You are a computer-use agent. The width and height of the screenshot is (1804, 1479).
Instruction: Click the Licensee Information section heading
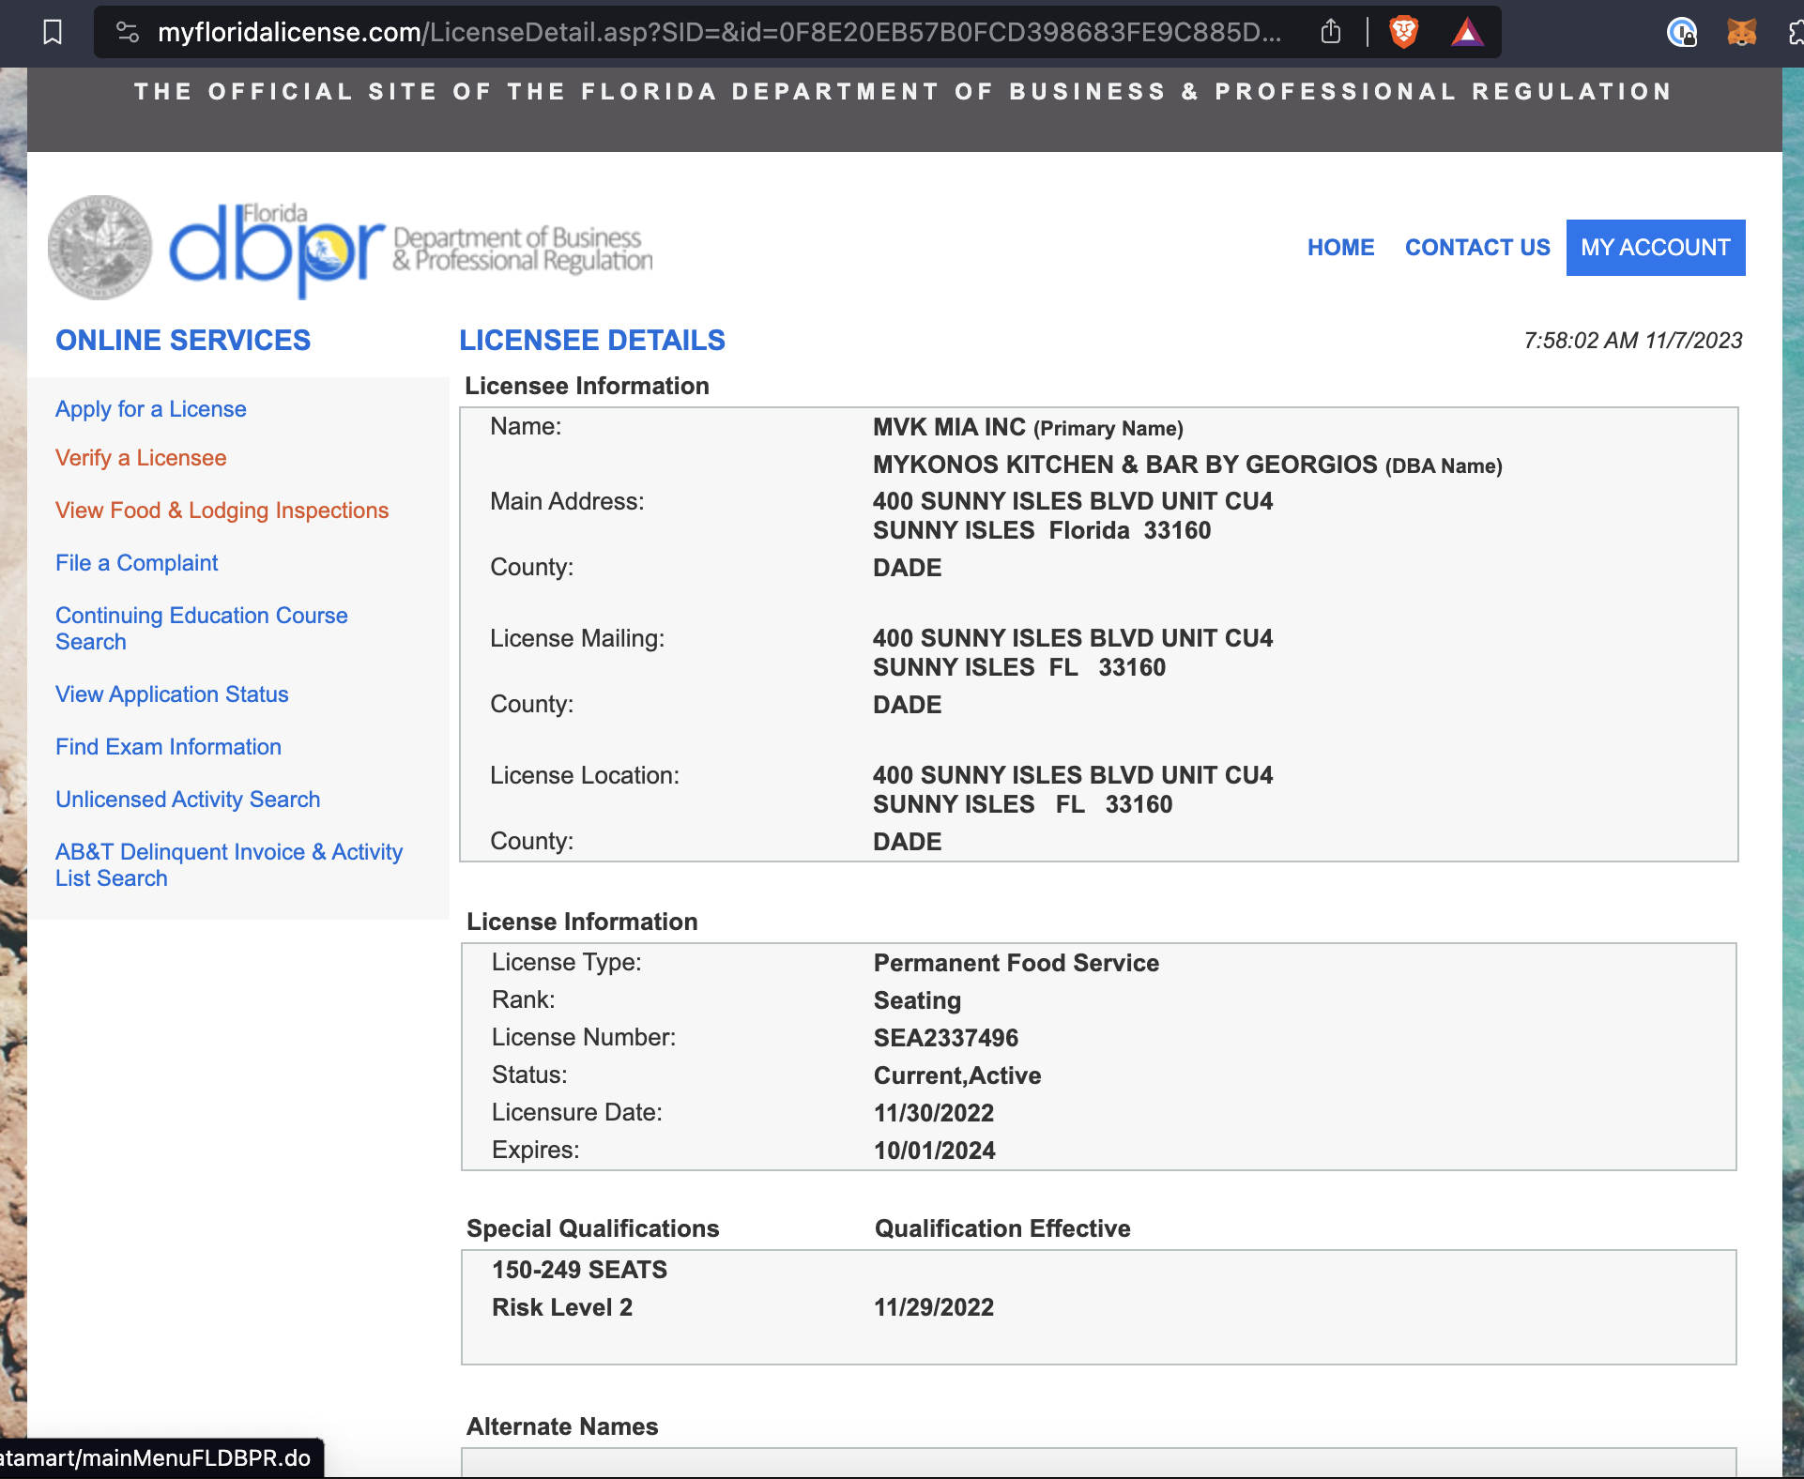[587, 386]
